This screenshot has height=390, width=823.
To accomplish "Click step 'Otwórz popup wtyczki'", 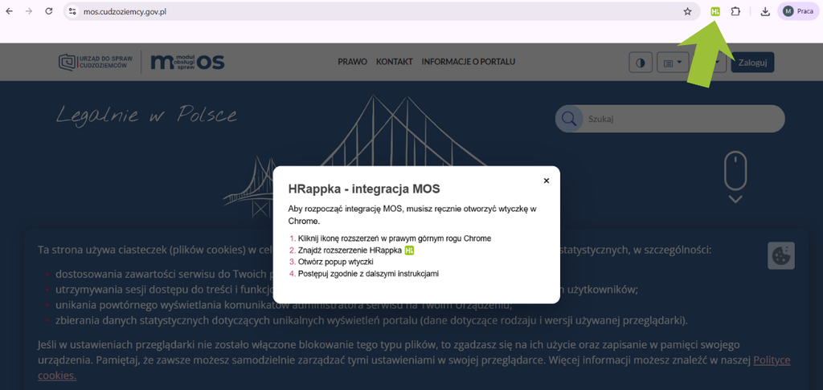I will tap(335, 262).
